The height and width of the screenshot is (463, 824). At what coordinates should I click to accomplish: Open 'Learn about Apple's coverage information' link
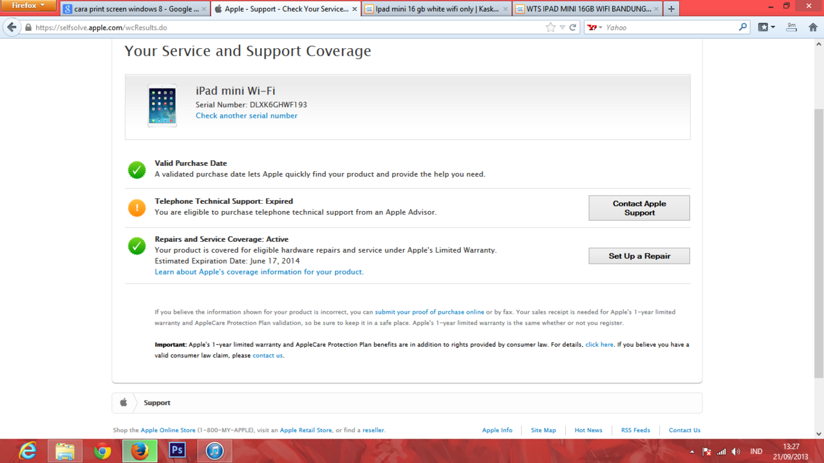pyautogui.click(x=259, y=272)
